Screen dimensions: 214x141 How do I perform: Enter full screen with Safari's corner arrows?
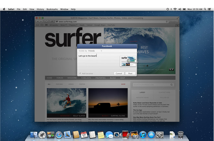[177, 18]
